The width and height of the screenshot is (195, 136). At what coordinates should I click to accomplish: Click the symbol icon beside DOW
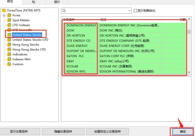[64, 30]
